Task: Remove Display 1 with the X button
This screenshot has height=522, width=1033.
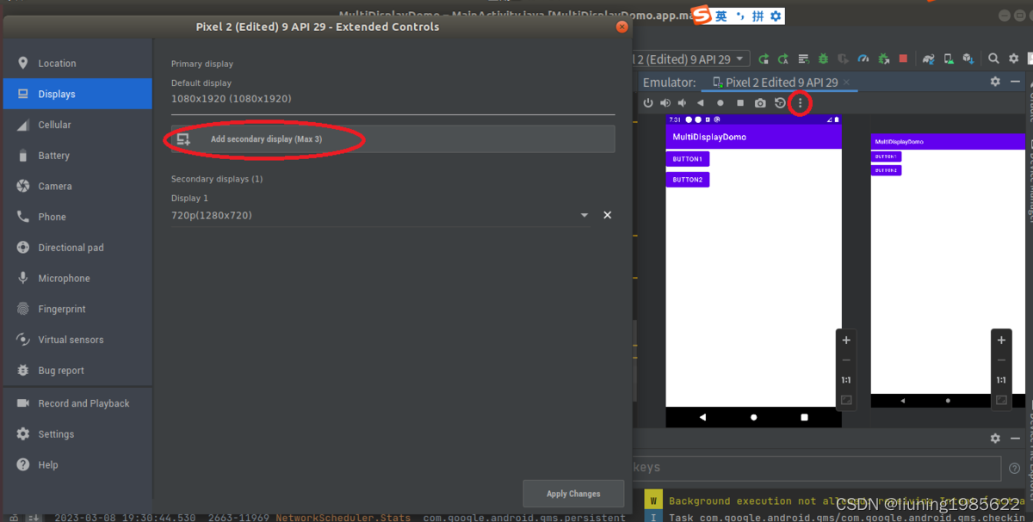Action: click(x=607, y=215)
